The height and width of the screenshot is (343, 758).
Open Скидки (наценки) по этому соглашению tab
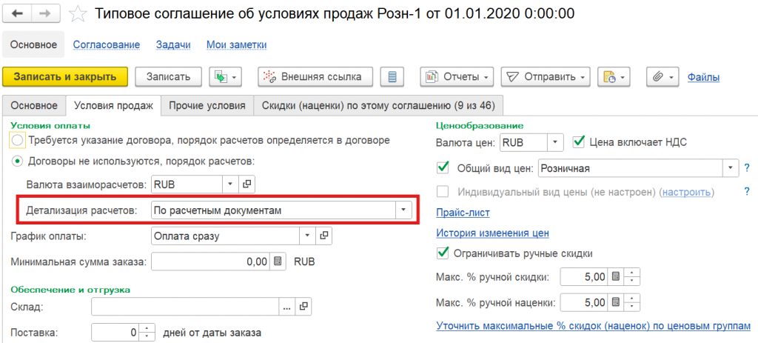(378, 105)
